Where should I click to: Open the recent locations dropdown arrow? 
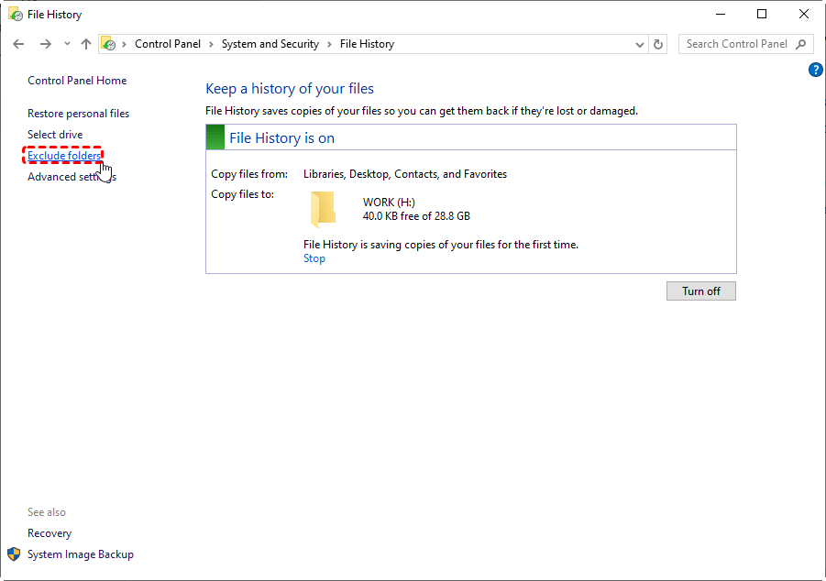tap(67, 44)
